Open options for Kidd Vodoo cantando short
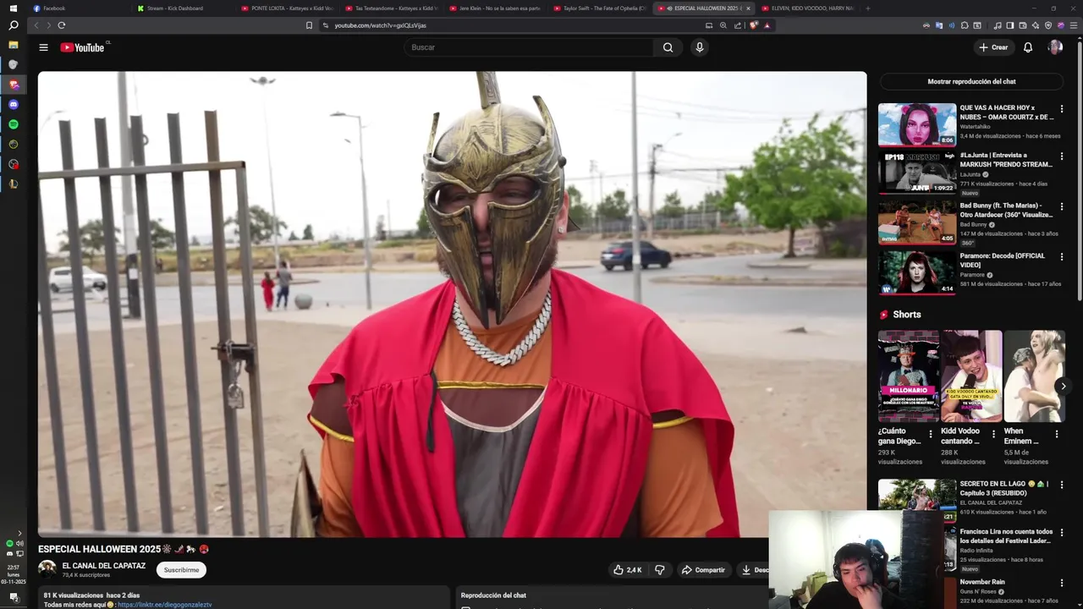Viewport: 1083px width, 609px height. (994, 434)
